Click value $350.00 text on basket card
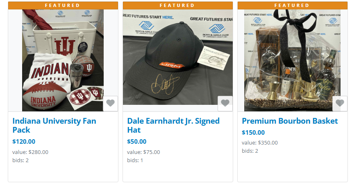Viewport: 352px width, 190px height. click(x=260, y=142)
